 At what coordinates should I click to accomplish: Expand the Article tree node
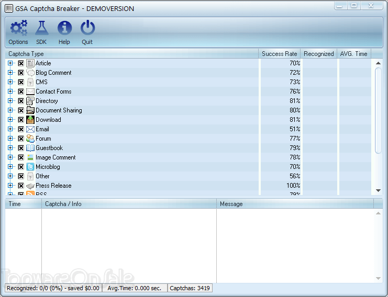click(x=10, y=63)
